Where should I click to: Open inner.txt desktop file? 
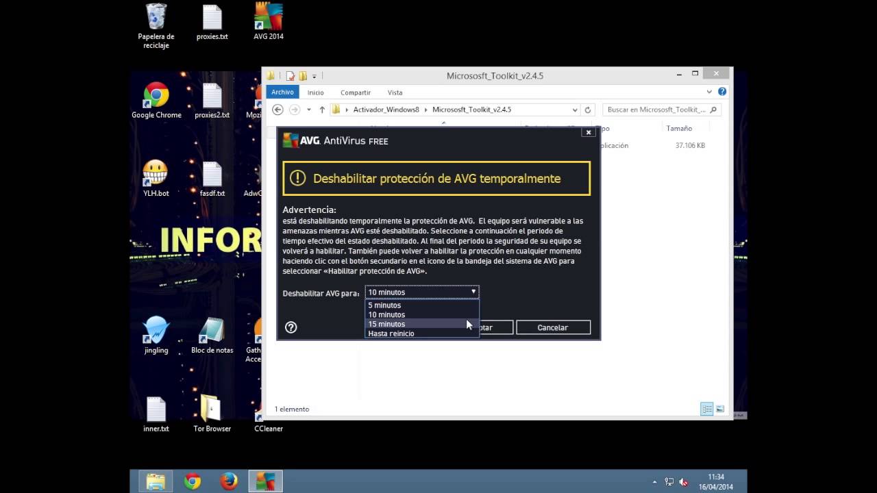coord(156,414)
